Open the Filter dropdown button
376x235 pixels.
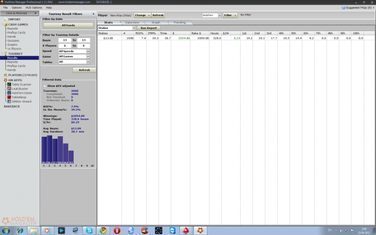(x=230, y=16)
